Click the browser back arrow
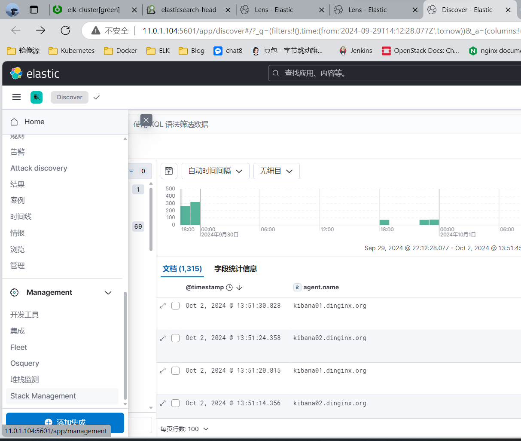The width and height of the screenshot is (521, 441). coord(16,30)
